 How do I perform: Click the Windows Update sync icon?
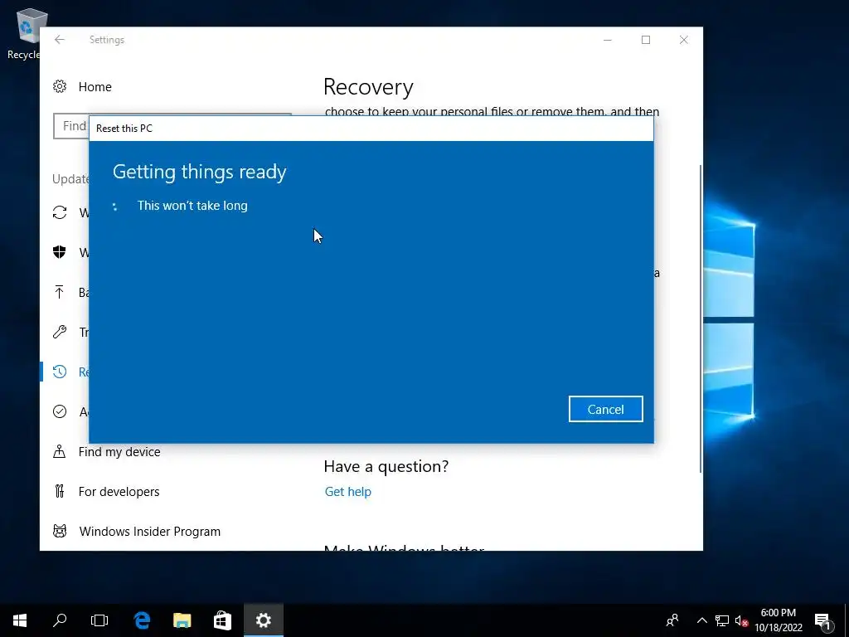60,212
